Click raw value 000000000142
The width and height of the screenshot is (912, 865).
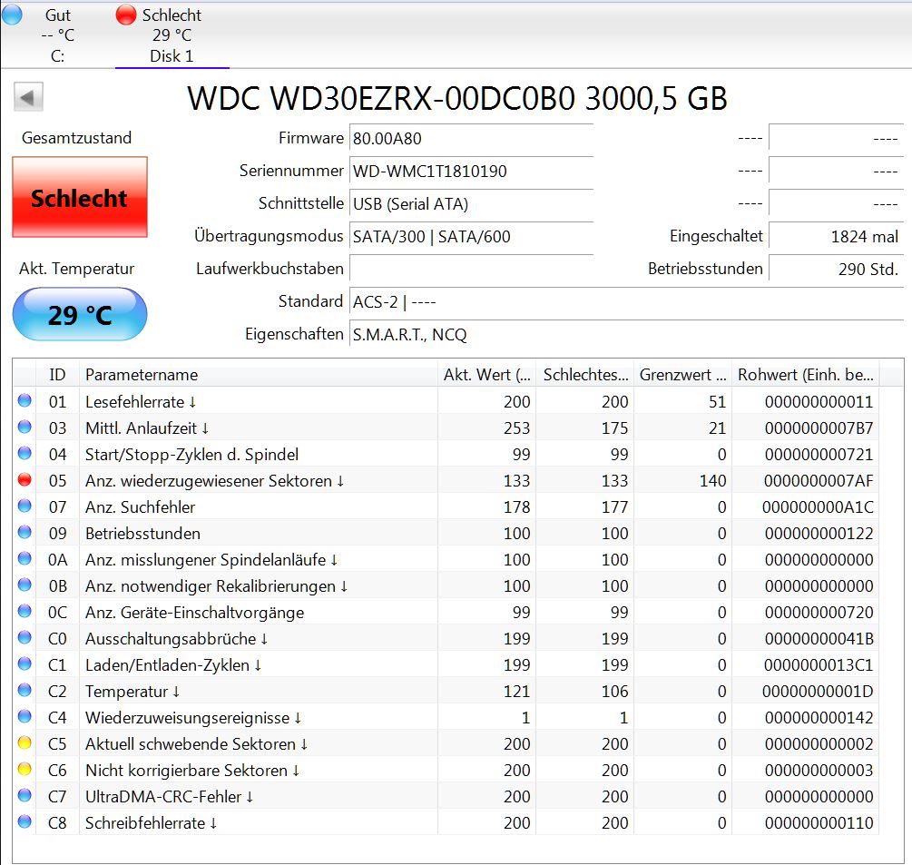pos(819,718)
